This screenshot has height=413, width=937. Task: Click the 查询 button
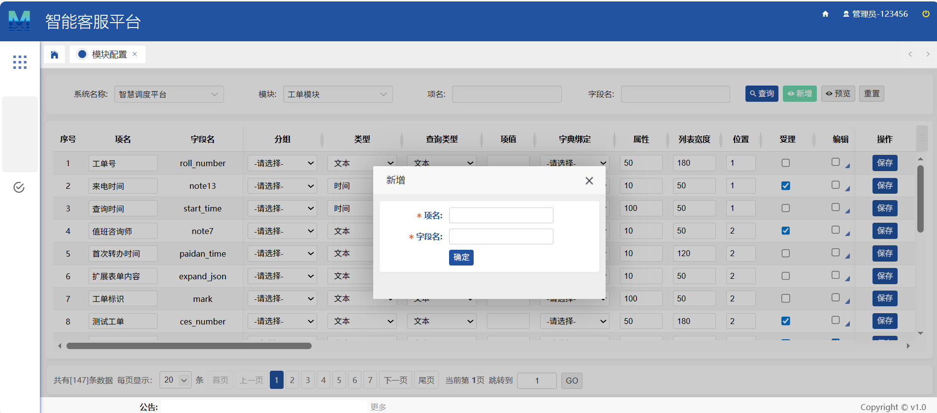pos(762,93)
